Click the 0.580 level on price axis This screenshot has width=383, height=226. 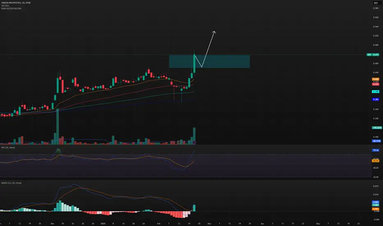(376, 8)
